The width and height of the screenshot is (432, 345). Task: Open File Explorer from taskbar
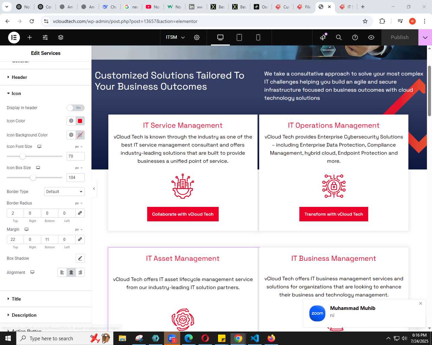[x=122, y=338]
